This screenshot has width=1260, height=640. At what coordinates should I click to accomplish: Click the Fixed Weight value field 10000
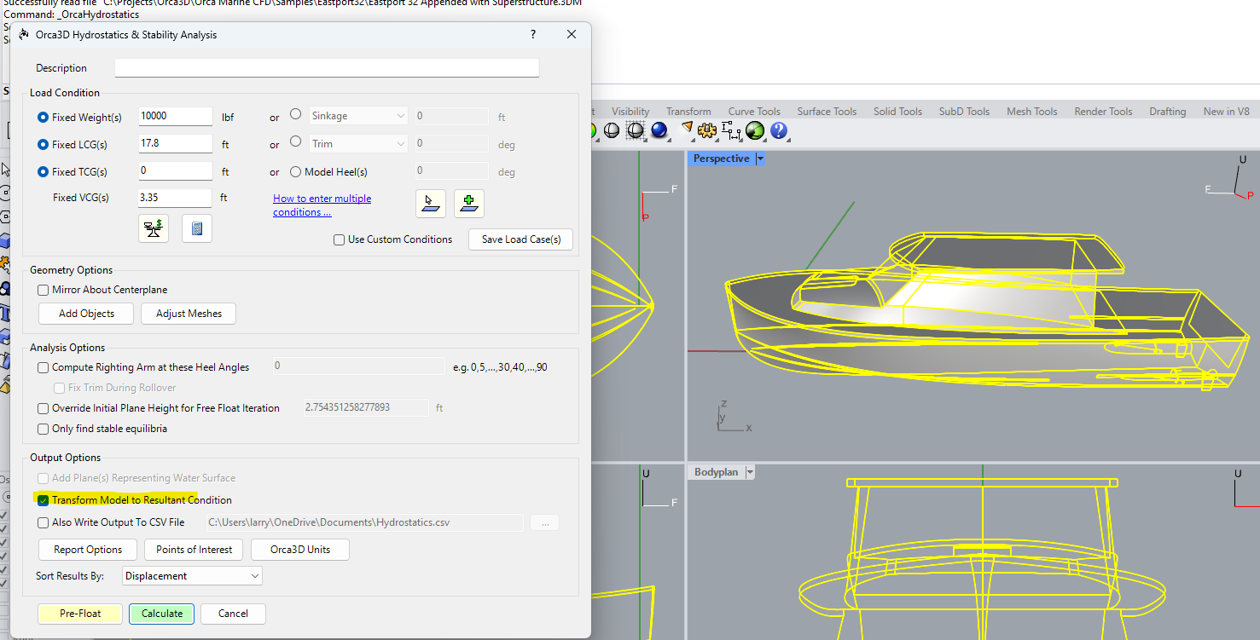(x=176, y=116)
